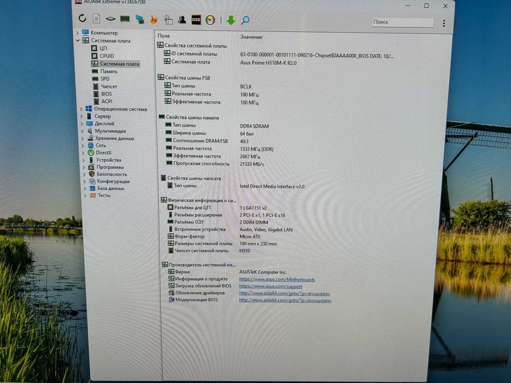Expand the Дисплей tree node
This screenshot has width=511, height=383.
pyautogui.click(x=82, y=124)
